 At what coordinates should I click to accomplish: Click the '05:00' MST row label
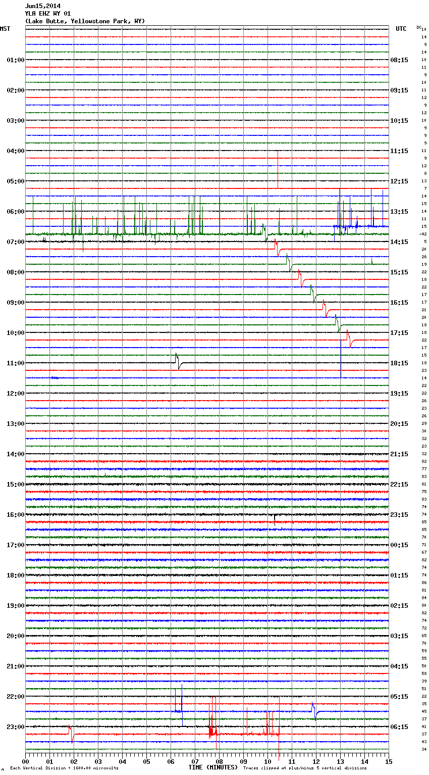pyautogui.click(x=16, y=181)
